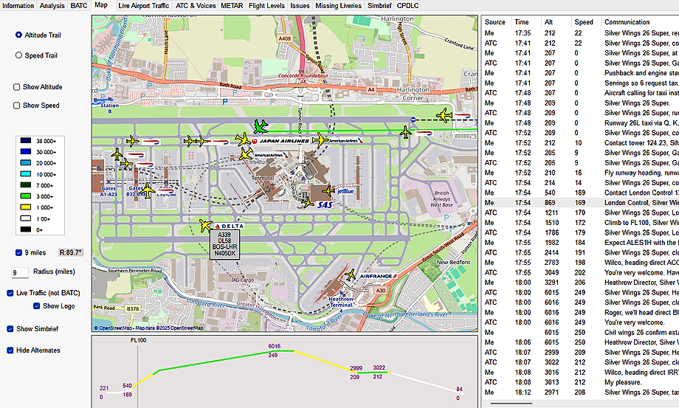
Task: Select the Air France aircraft near Heathrow Terminal
Action: click(x=351, y=275)
